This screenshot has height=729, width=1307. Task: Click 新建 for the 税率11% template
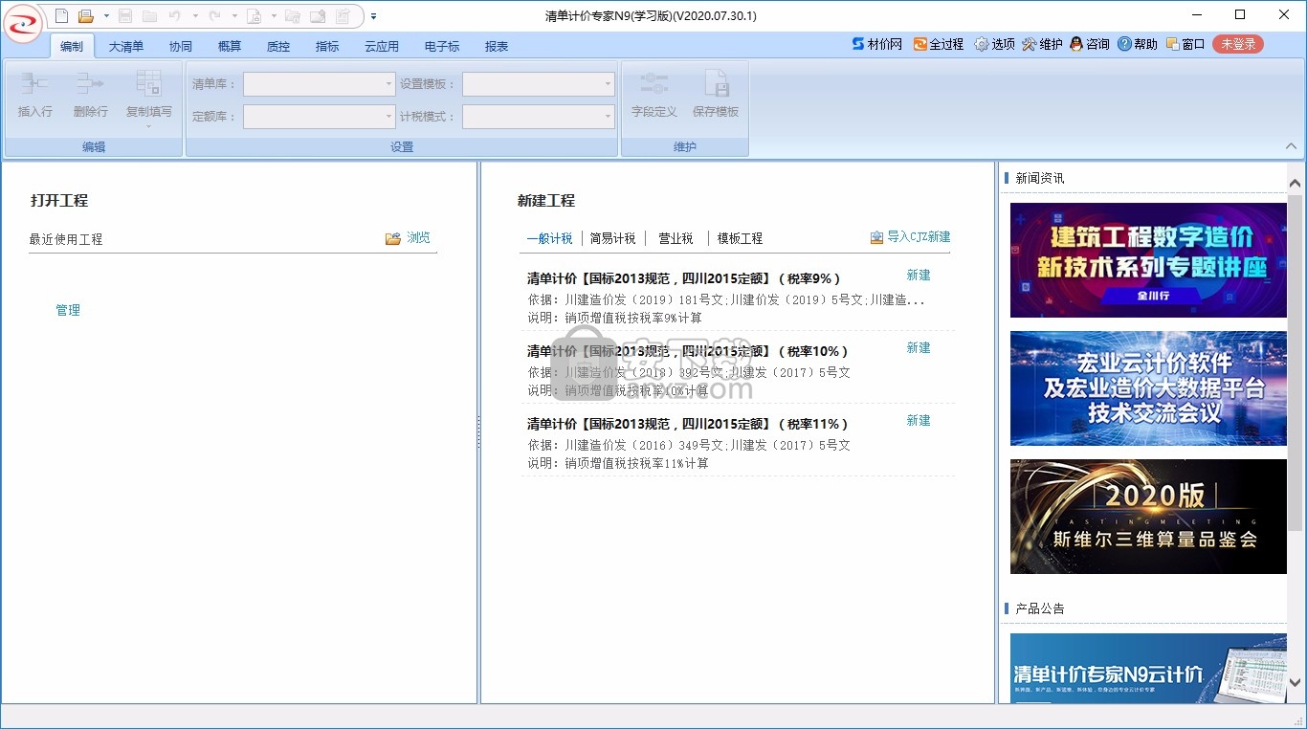[919, 420]
